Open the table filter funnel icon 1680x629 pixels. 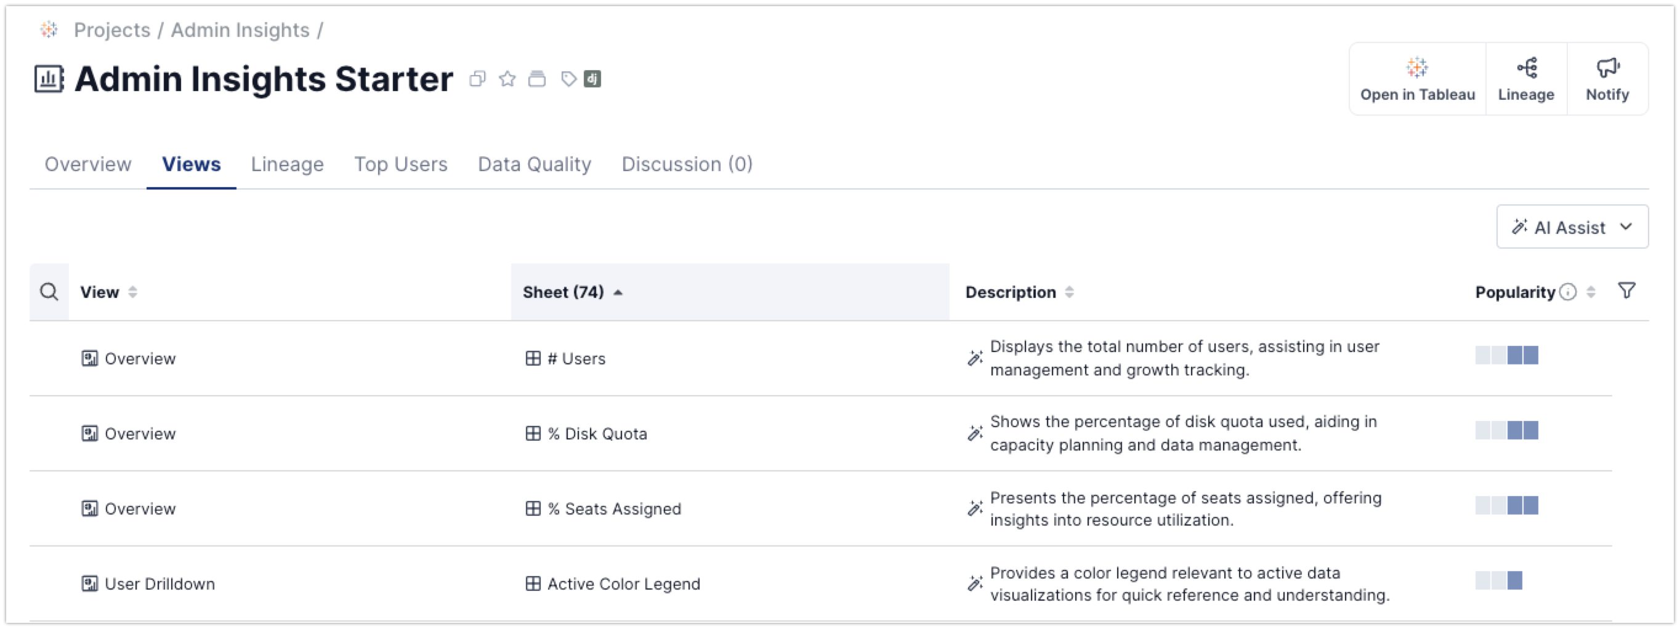pyautogui.click(x=1626, y=290)
